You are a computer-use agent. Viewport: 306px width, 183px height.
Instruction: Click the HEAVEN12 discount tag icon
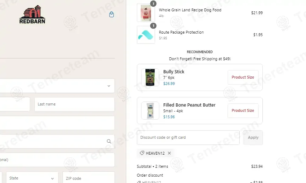tap(142, 153)
